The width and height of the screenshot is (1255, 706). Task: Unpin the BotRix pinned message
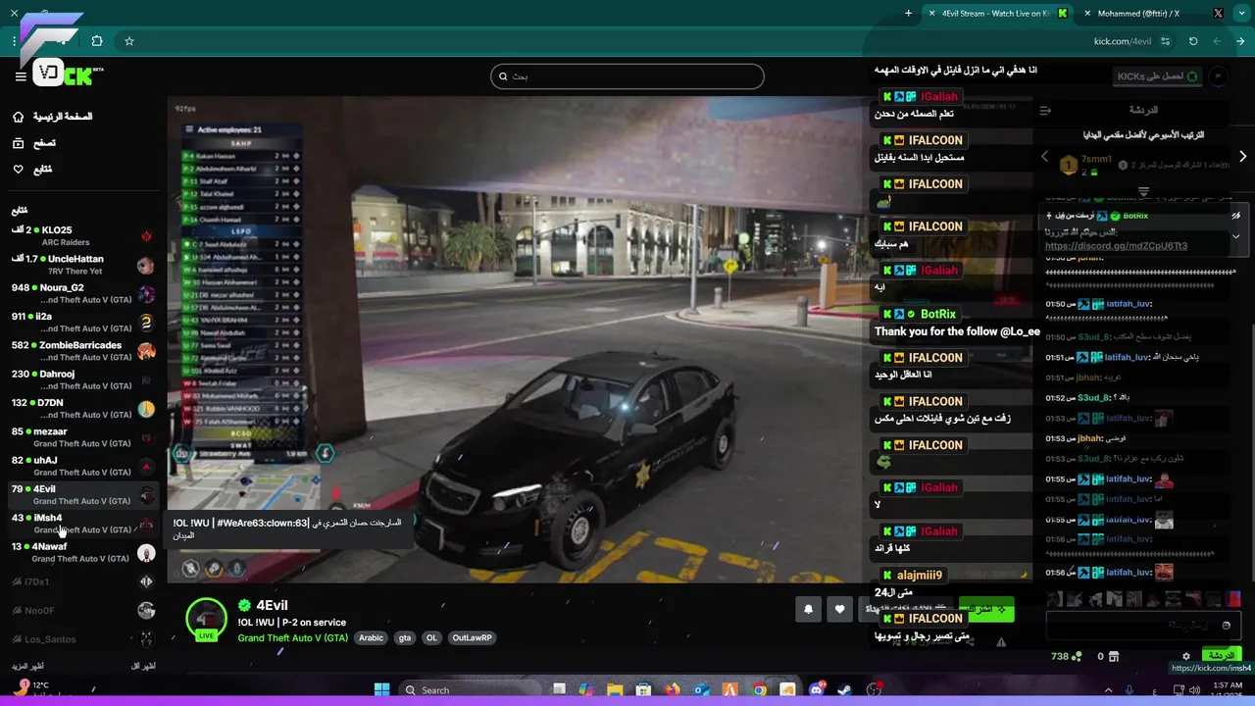point(1235,216)
